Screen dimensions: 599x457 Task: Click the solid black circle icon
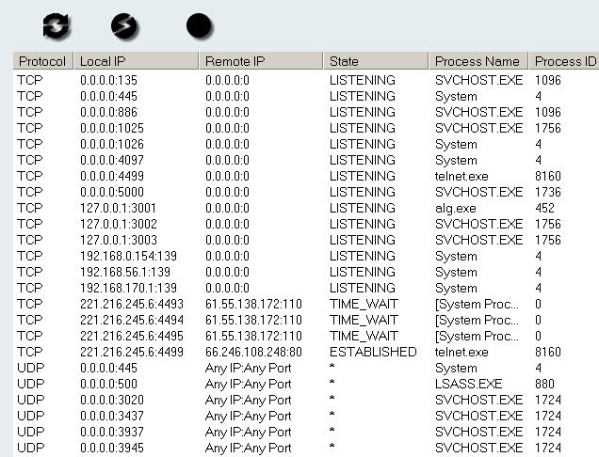[199, 26]
